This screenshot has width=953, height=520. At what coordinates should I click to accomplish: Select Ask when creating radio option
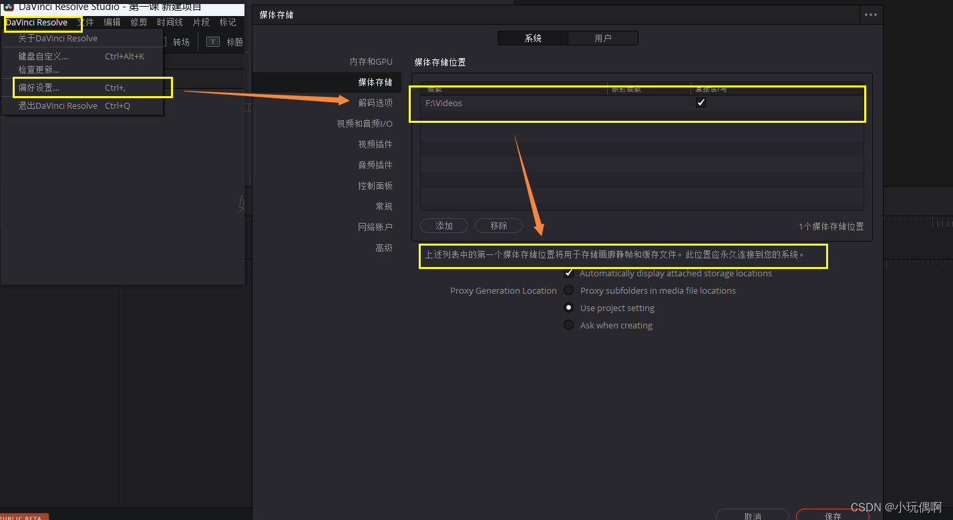click(x=569, y=325)
